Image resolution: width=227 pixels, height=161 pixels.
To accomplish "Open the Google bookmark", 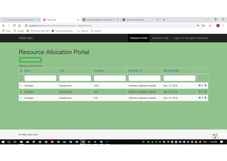I will [19, 31].
